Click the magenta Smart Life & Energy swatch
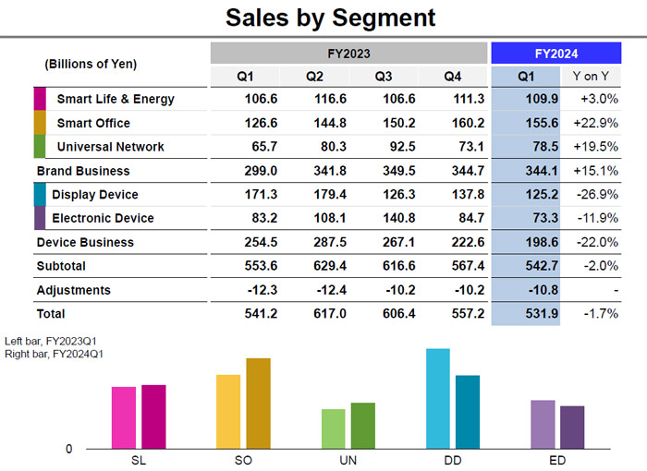Screen dimensions: 647x471 pos(40,99)
